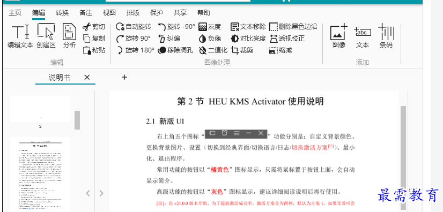Open the 共享 (Share) tab

click(180, 13)
